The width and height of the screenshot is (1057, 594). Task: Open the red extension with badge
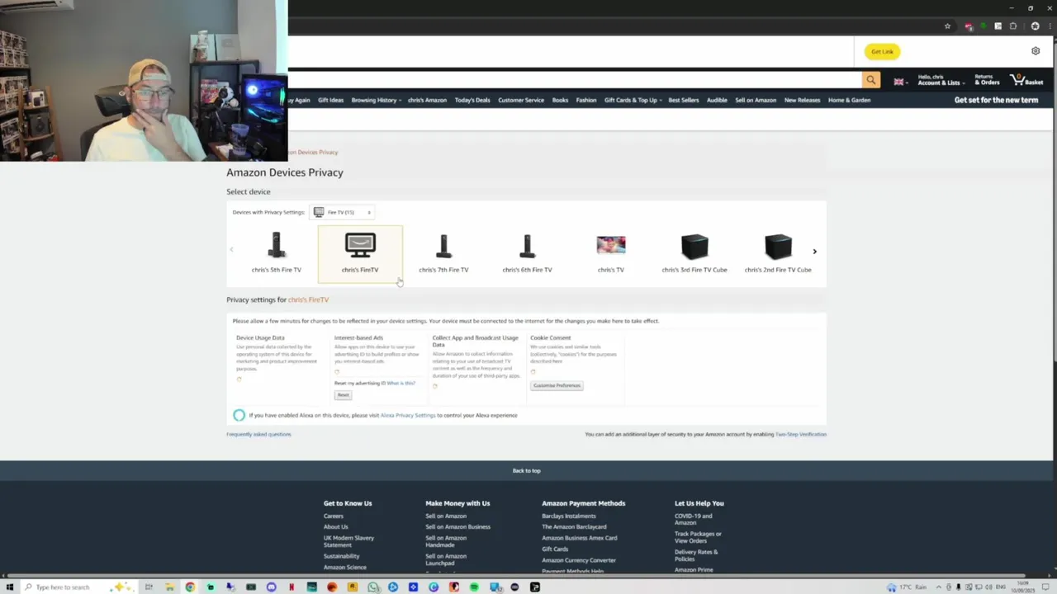[x=969, y=26]
